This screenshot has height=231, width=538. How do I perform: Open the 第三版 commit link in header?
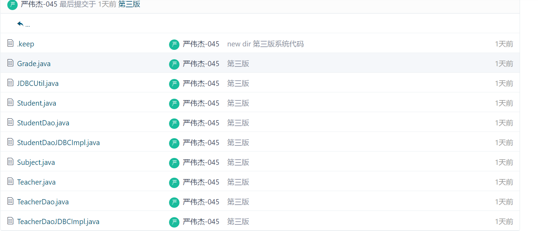pyautogui.click(x=129, y=5)
